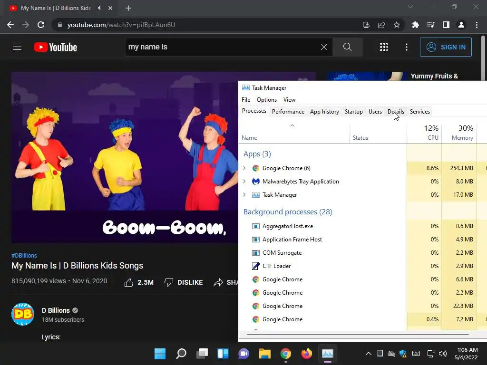Select the CTF Loader process
The image size is (487, 365).
tap(276, 266)
